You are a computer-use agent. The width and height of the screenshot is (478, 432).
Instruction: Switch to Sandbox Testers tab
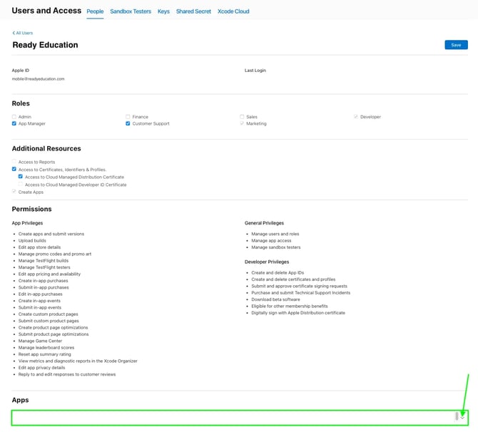coord(131,11)
